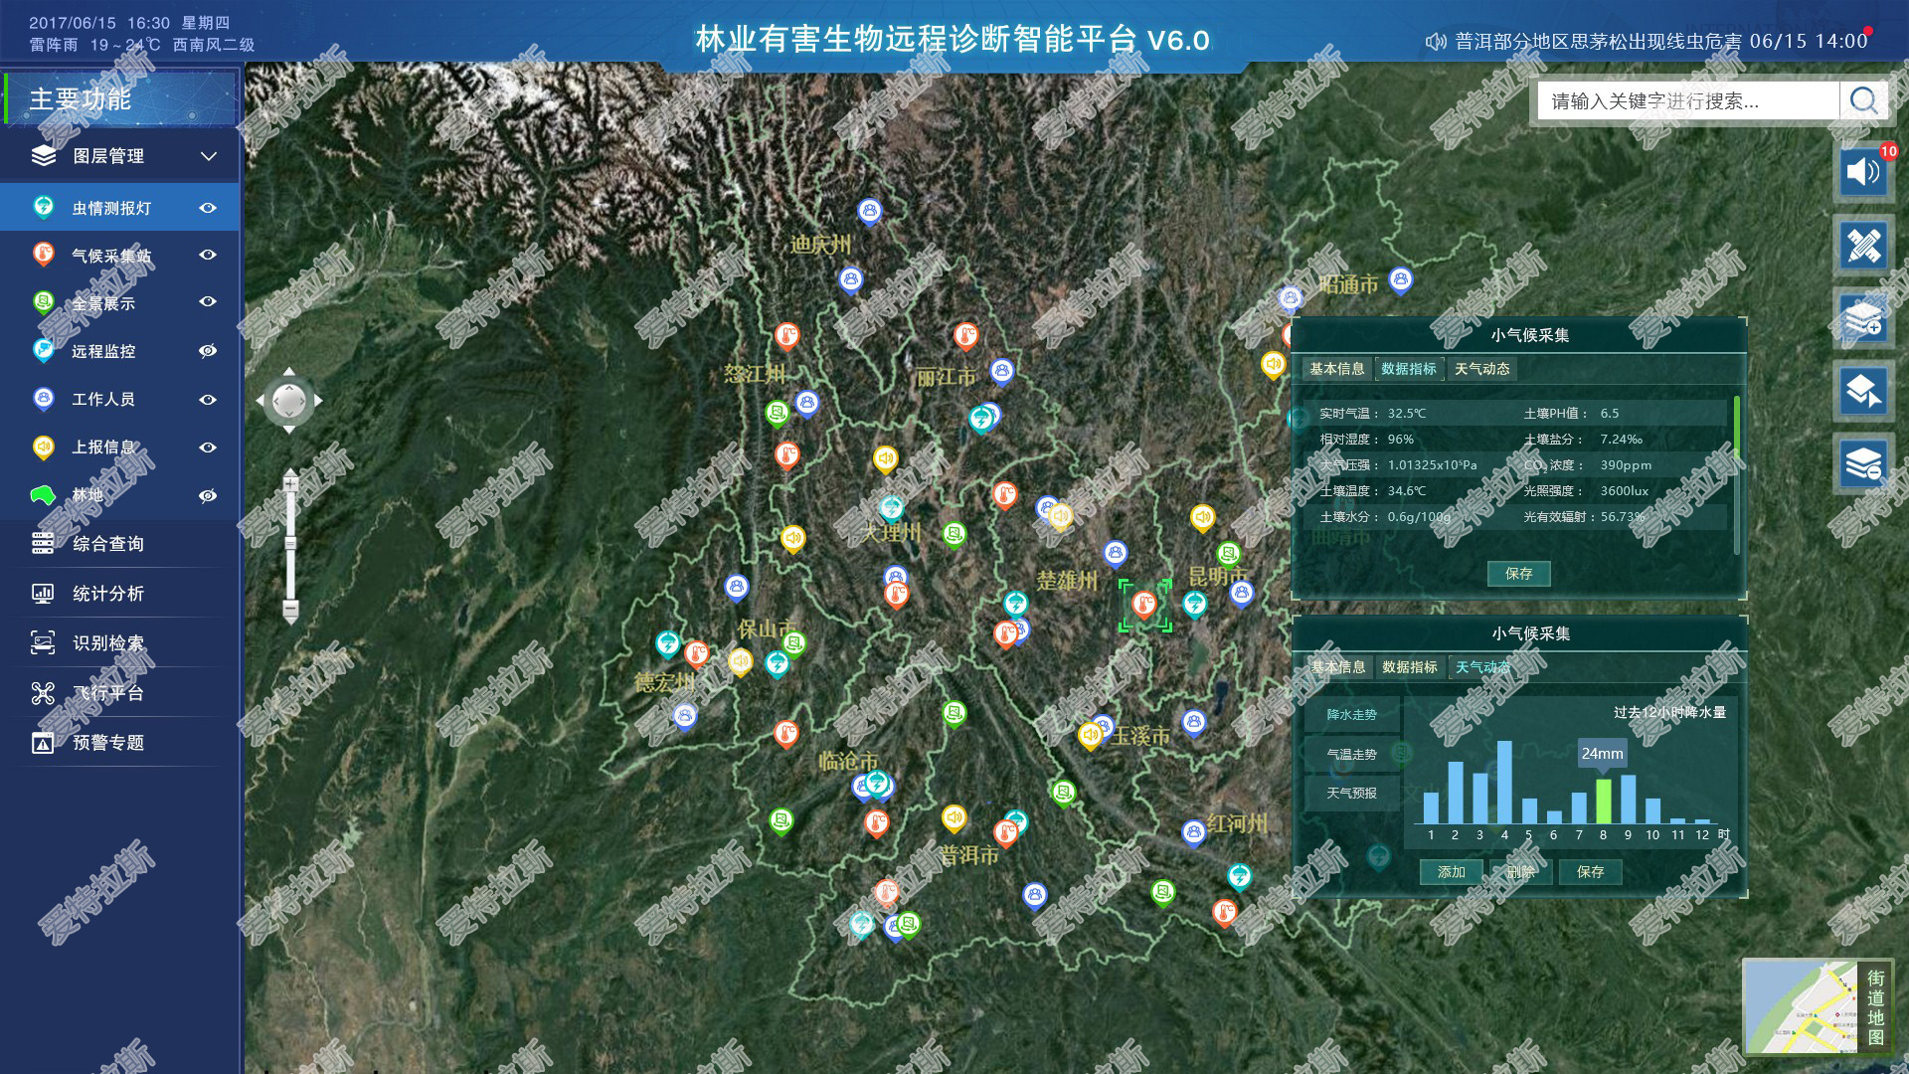Click 保存 button in the data indicators panel

click(1518, 574)
